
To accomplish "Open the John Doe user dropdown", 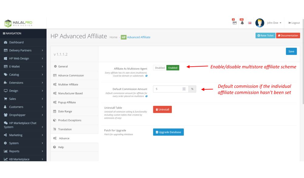I will click(274, 23).
